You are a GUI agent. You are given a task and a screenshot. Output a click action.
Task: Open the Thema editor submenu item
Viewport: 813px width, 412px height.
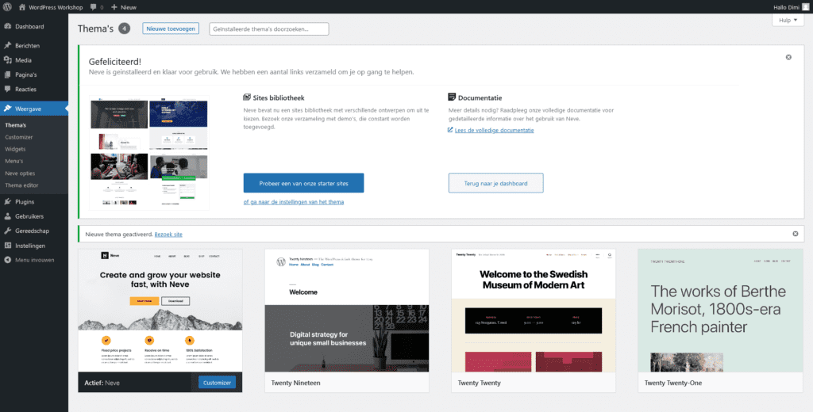[21, 185]
